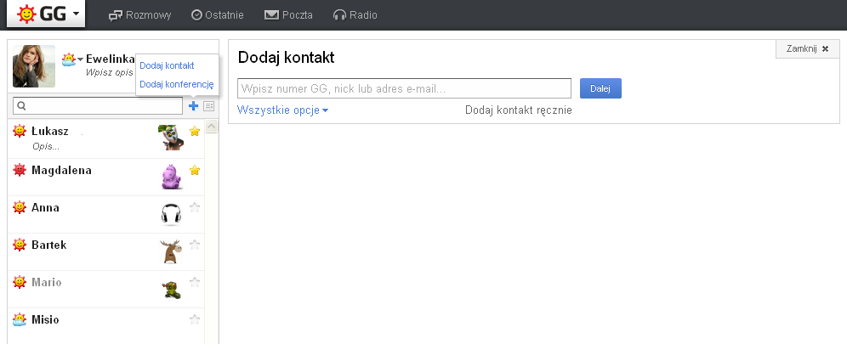This screenshot has width=847, height=344.
Task: Mark Bartek as favorite with star
Action: (195, 245)
